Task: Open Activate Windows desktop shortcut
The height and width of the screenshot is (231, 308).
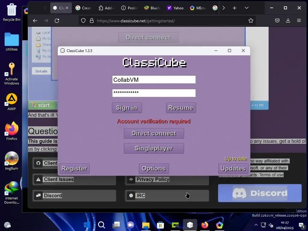Action: (12, 74)
